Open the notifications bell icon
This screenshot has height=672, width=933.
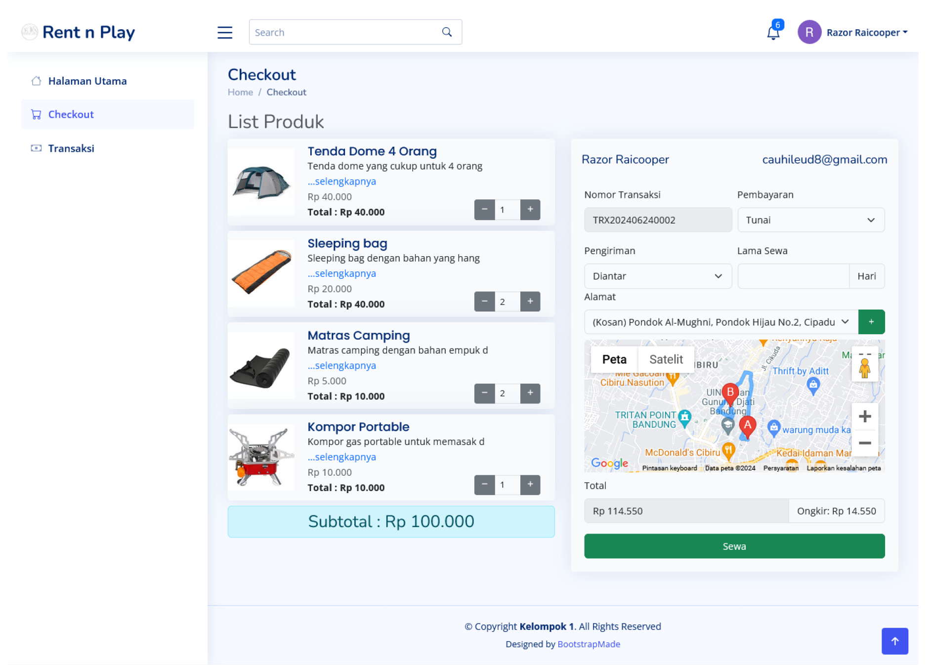[773, 33]
